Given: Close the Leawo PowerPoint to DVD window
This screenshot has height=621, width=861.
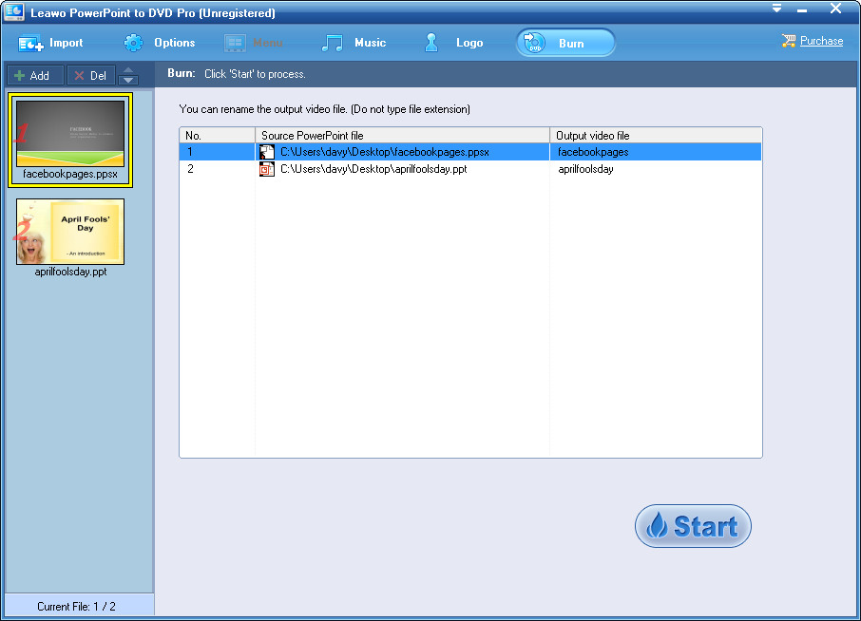Looking at the screenshot, I should click(835, 9).
